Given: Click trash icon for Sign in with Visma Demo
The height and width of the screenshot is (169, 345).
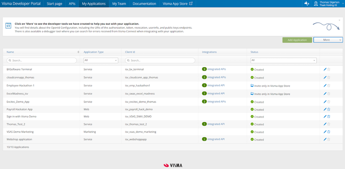Looking at the screenshot, I should tap(329, 117).
